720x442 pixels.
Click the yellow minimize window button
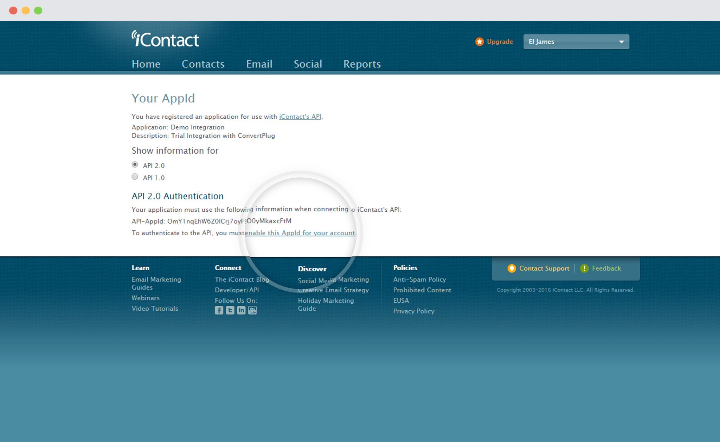click(26, 11)
